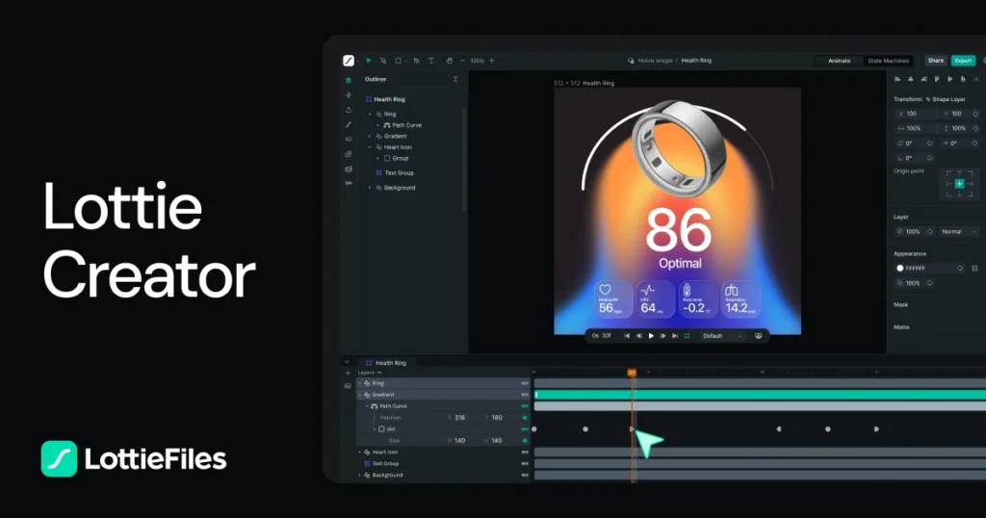
Task: Open the upload sidebar icon
Action: (349, 110)
